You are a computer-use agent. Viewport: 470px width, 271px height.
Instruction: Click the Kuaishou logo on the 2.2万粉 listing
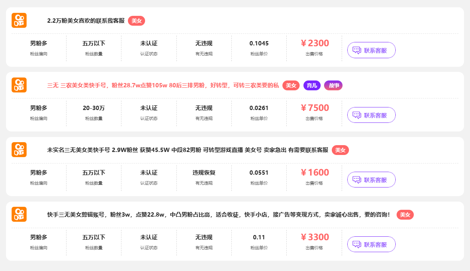[x=19, y=20]
